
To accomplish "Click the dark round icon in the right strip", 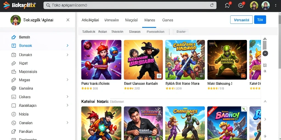I will click(265, 53).
